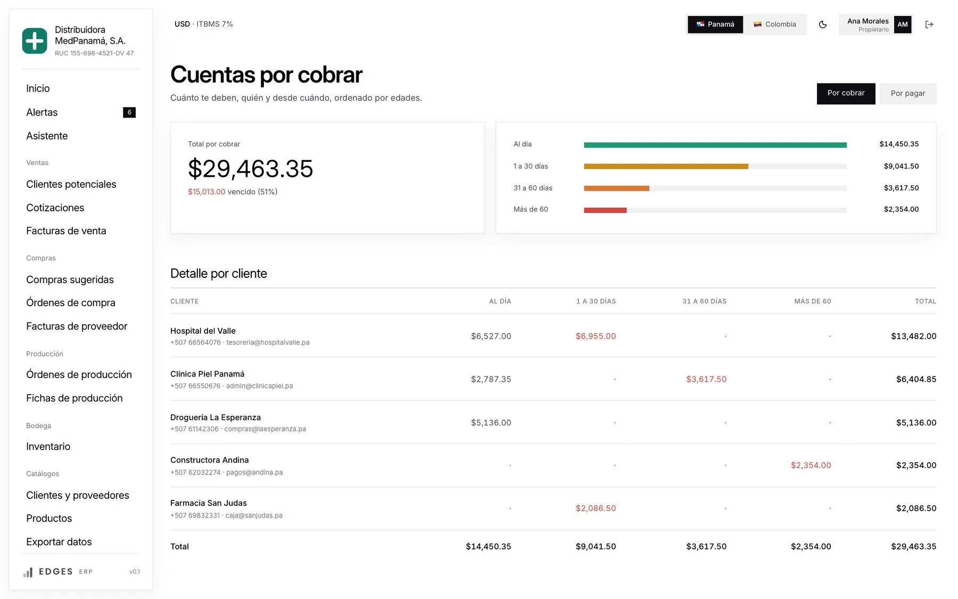Toggle dark mode moon icon
This screenshot has height=599, width=958.
822,24
